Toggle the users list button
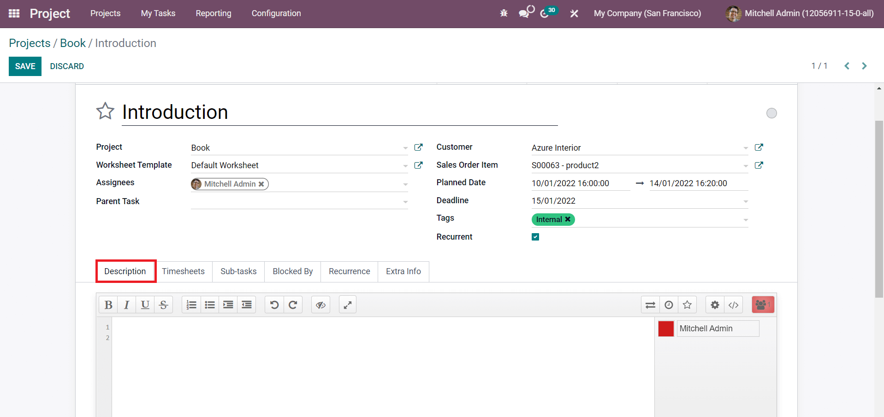Image resolution: width=884 pixels, height=417 pixels. (763, 305)
